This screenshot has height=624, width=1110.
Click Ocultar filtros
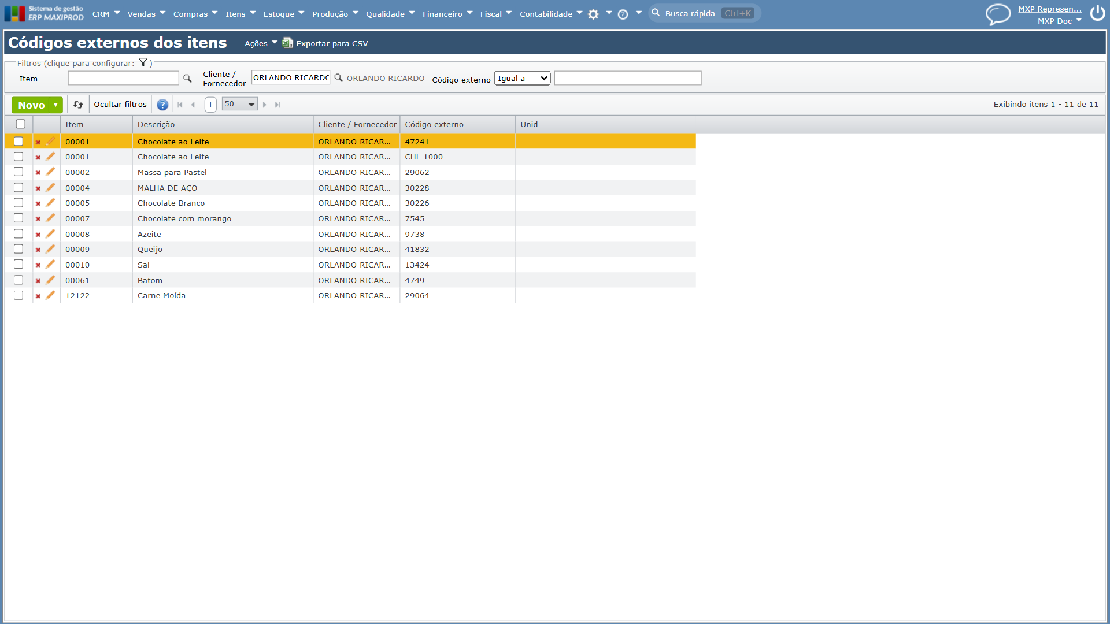click(x=120, y=105)
